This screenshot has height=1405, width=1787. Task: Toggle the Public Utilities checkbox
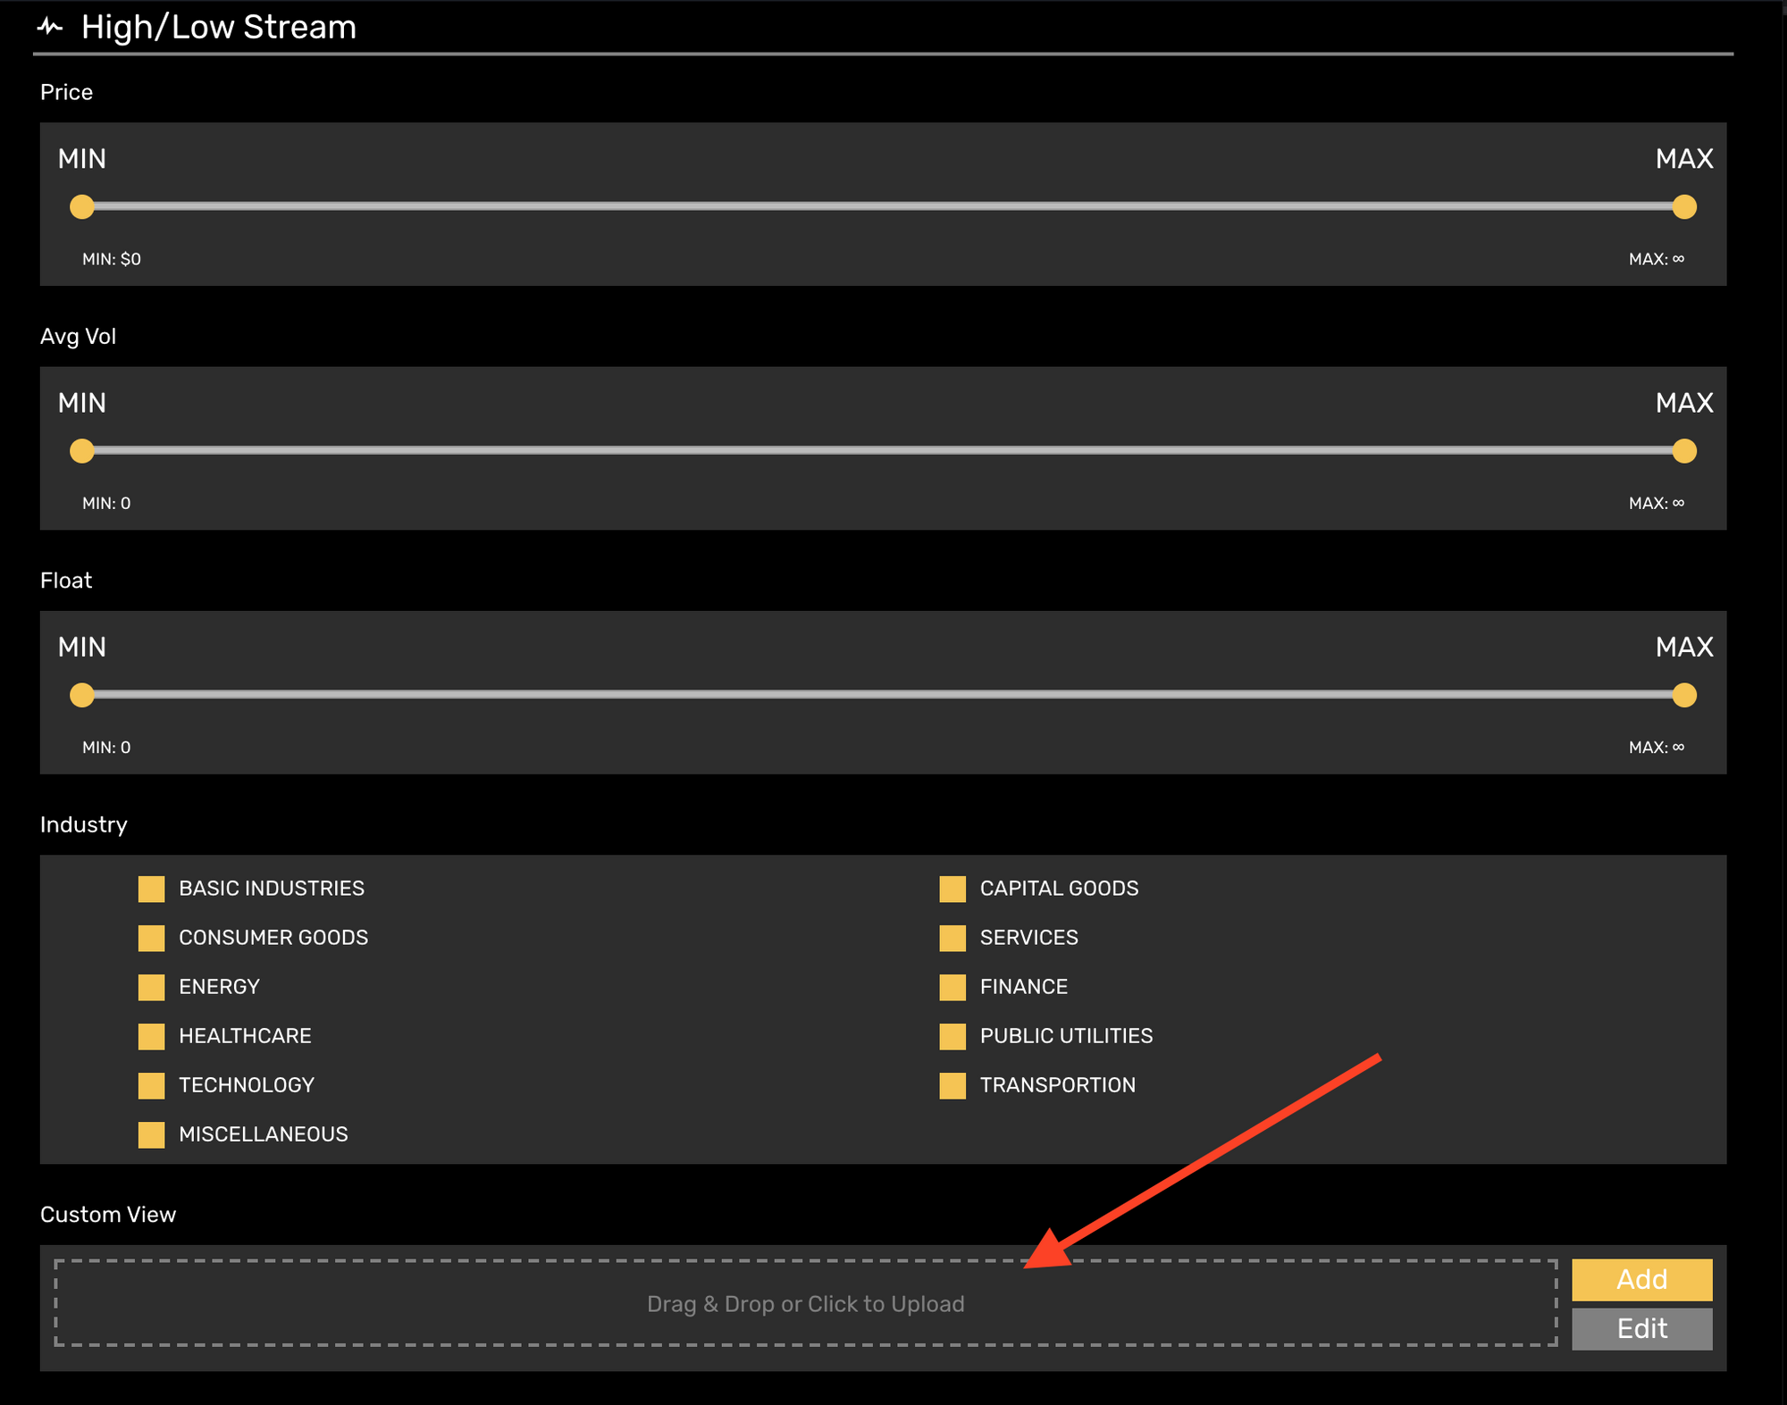[x=952, y=1036]
